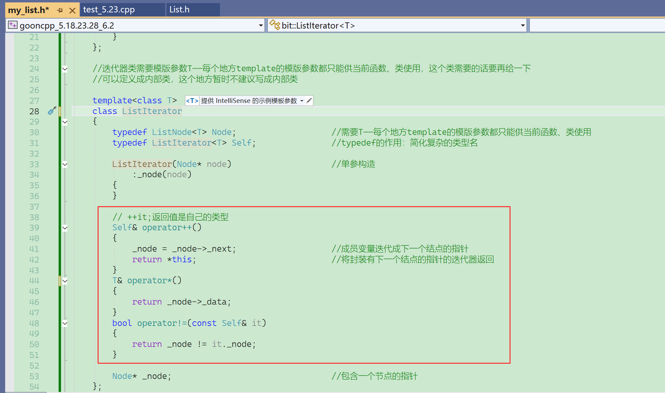
Task: Collapse the ListIterator class body at line 29
Action: [65, 122]
